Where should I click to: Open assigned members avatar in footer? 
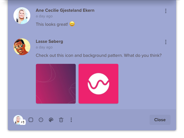pos(18,120)
